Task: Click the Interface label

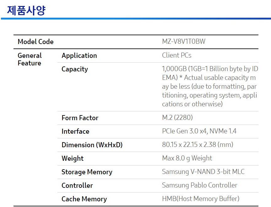Action: coord(75,131)
